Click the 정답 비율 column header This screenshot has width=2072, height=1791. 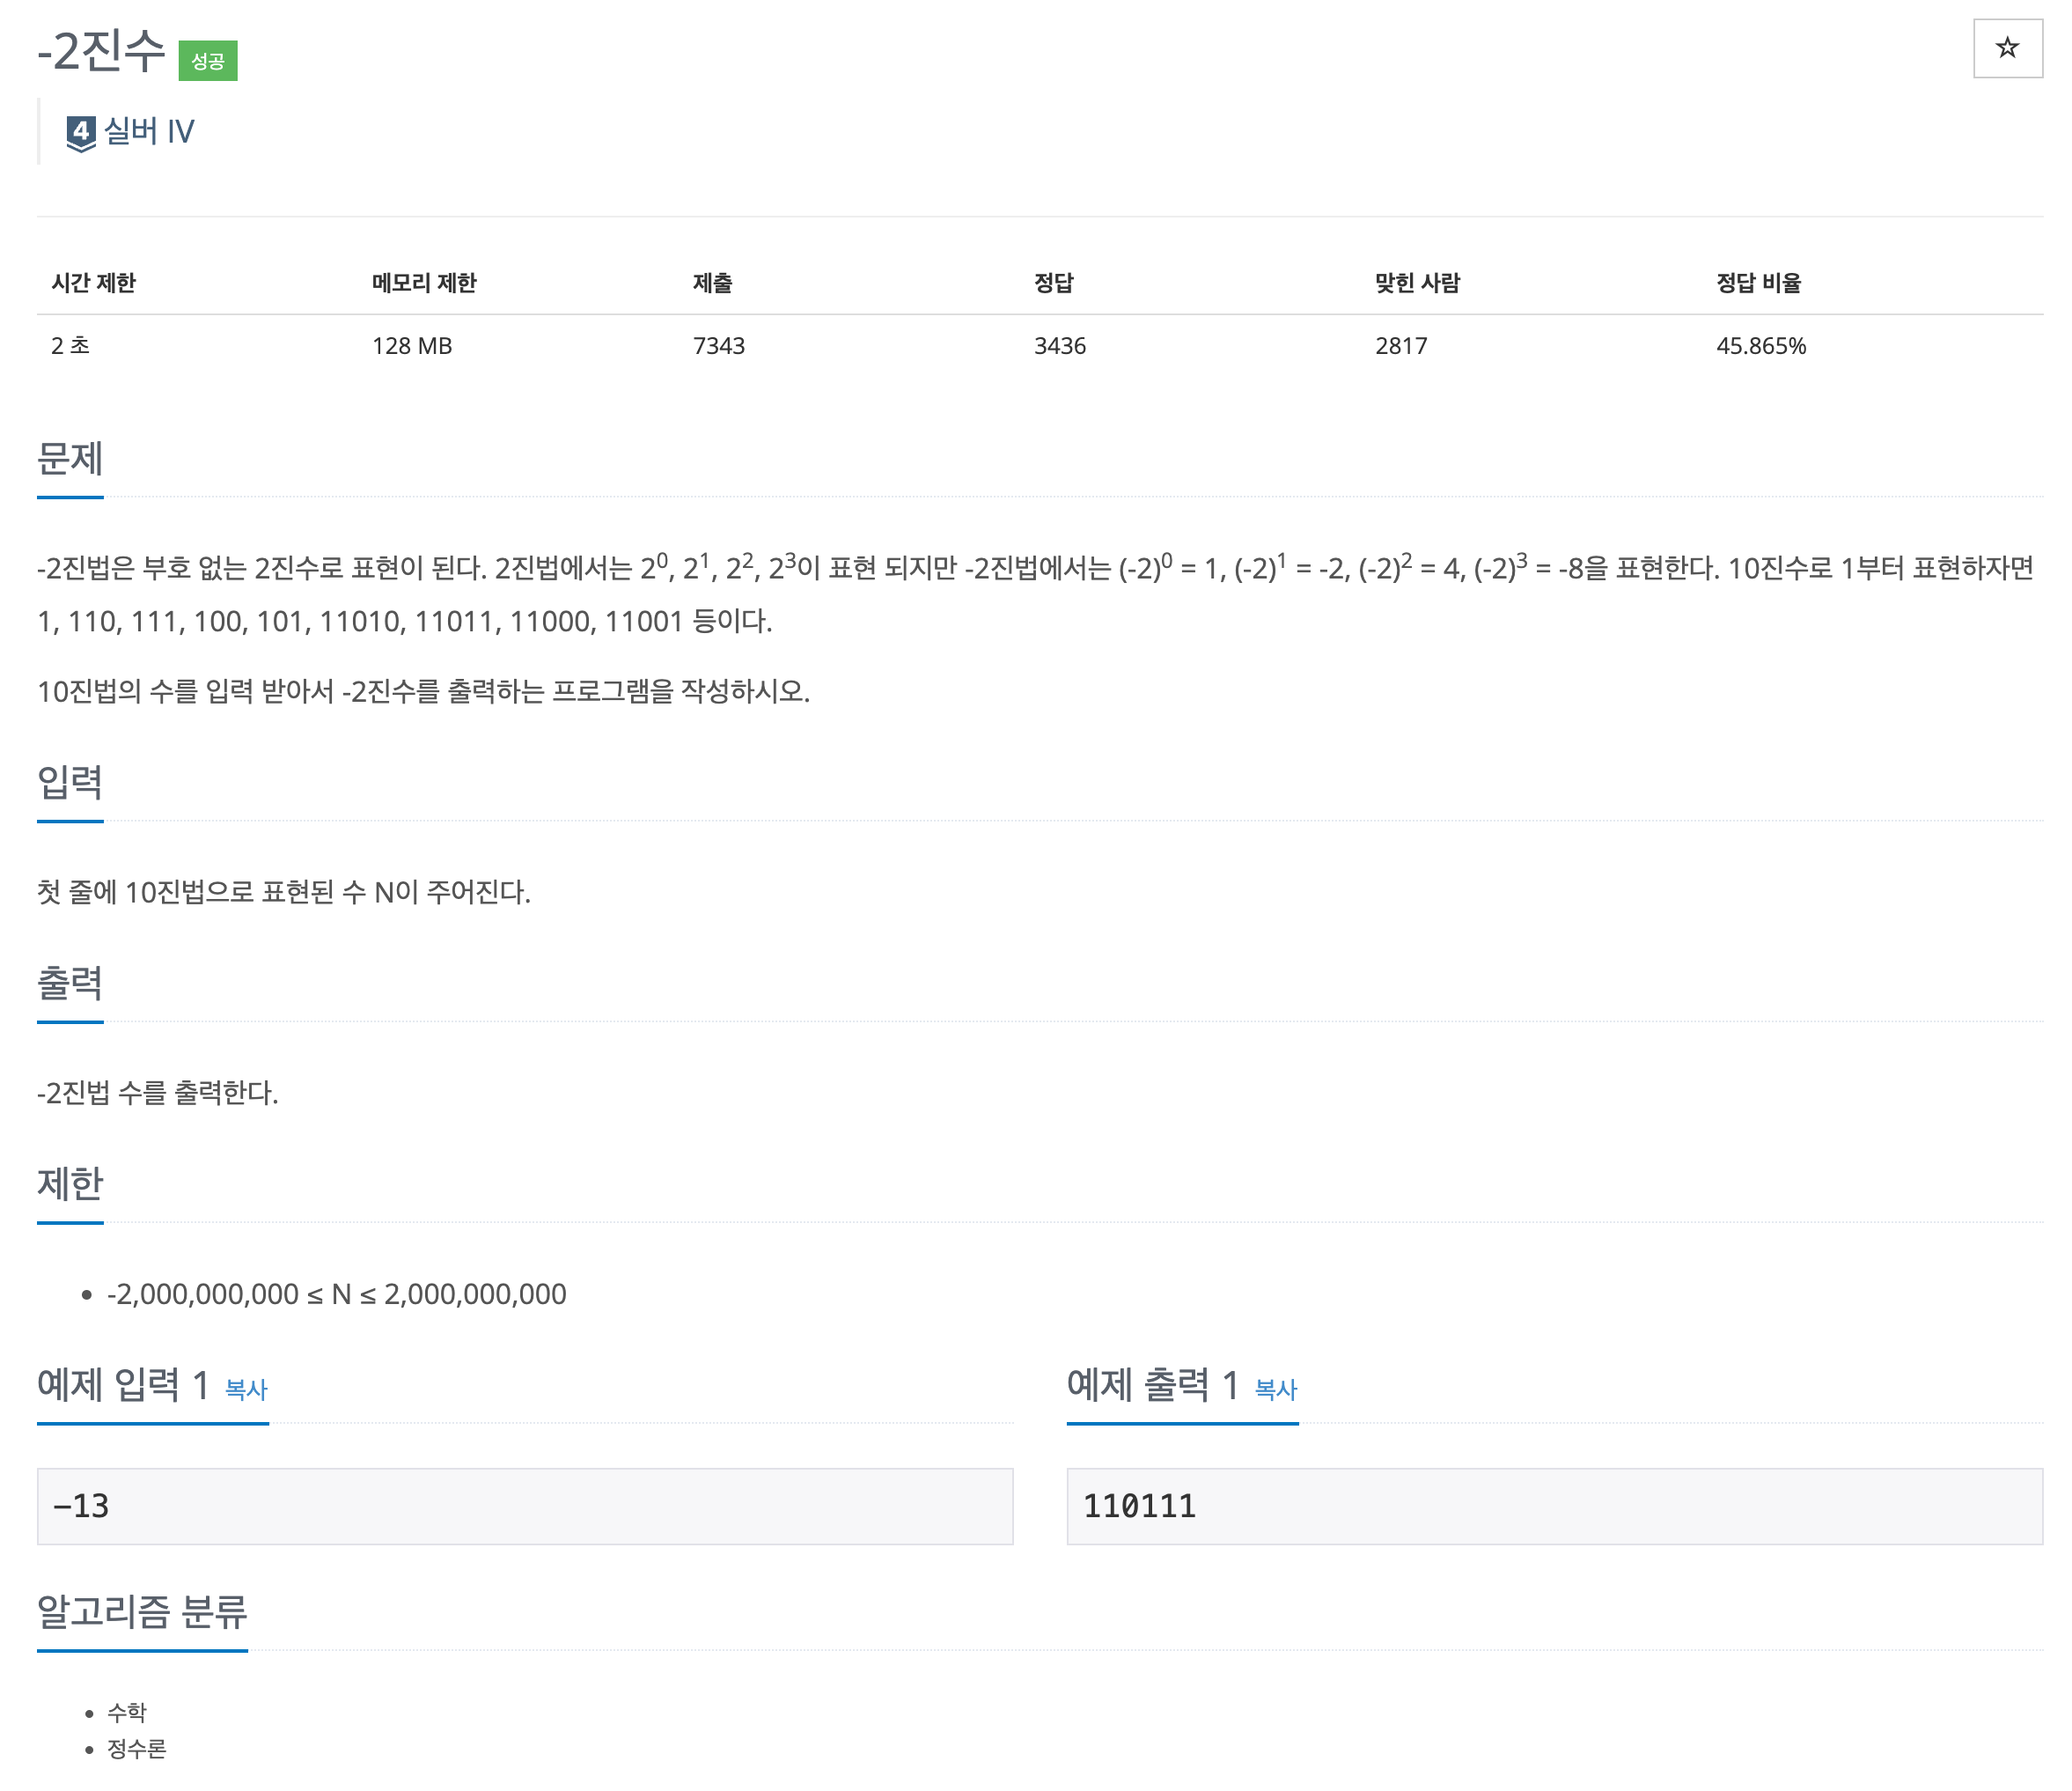[x=1758, y=284]
